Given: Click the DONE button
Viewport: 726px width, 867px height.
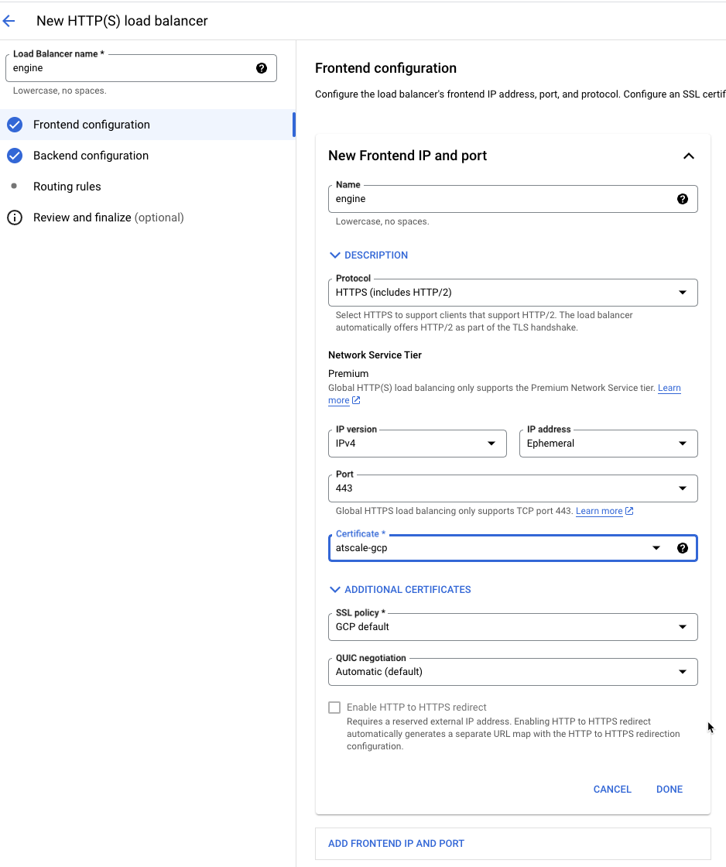Looking at the screenshot, I should point(669,789).
